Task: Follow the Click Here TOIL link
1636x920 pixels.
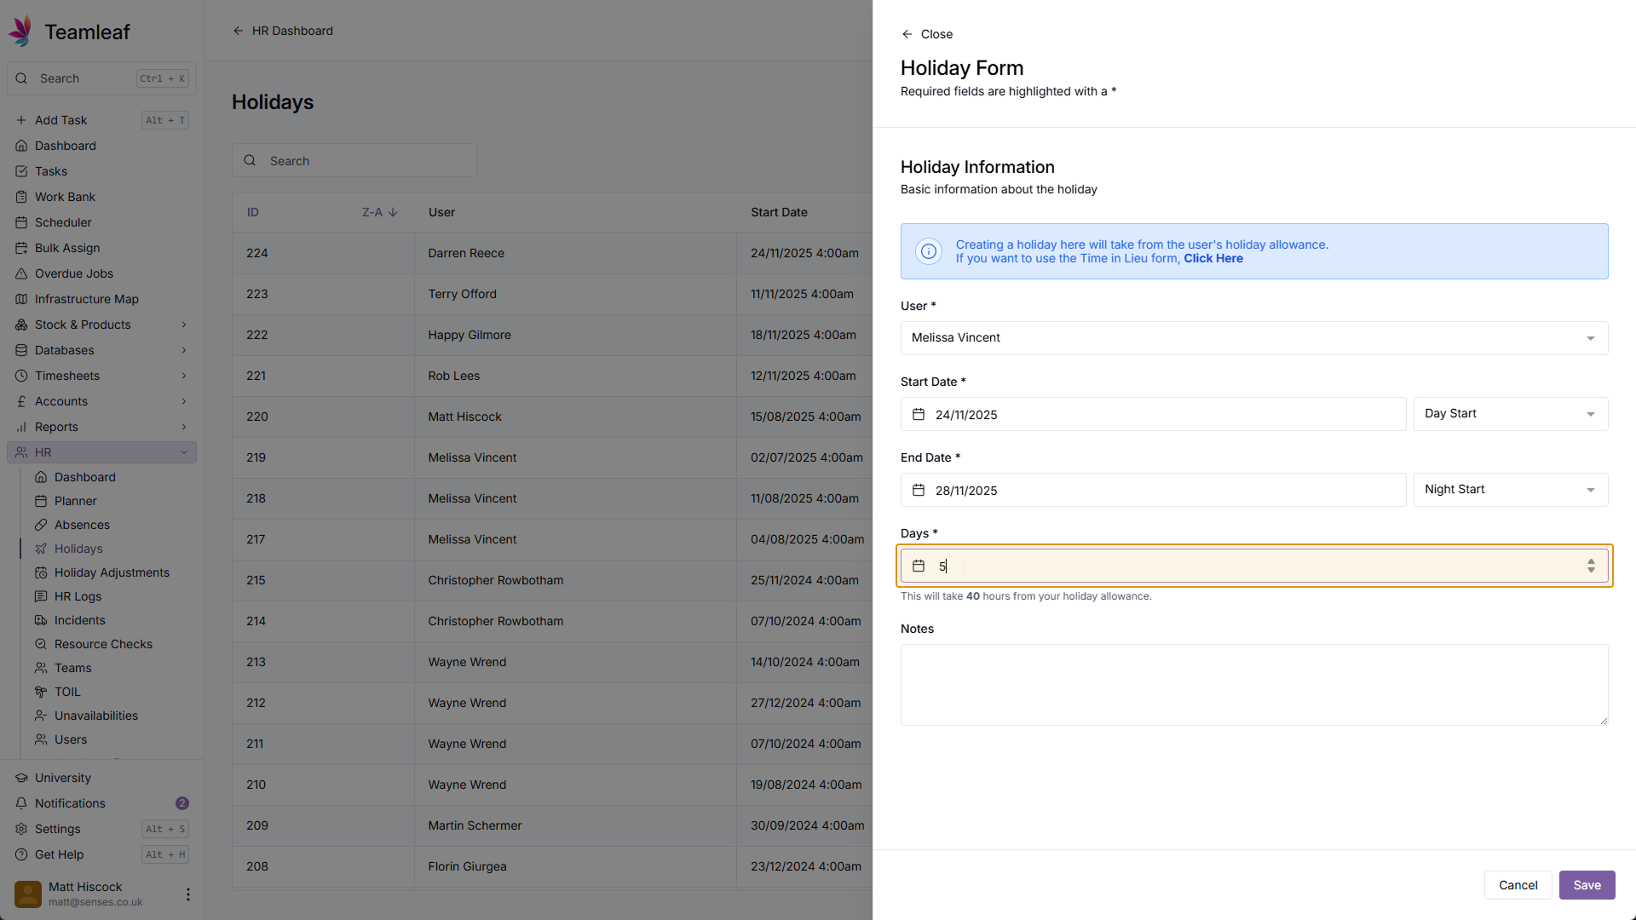Action: click(1213, 259)
